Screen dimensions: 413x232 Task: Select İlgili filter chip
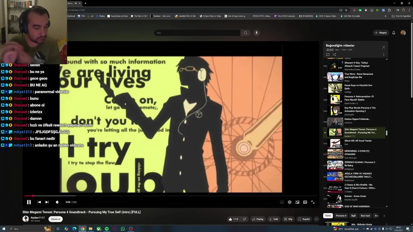tap(353, 216)
